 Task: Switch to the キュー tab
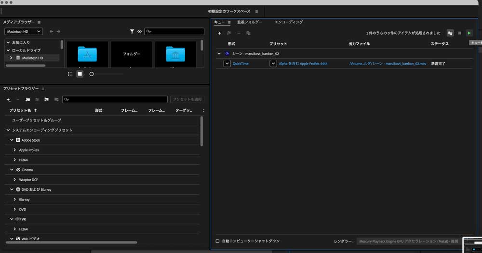pos(219,22)
